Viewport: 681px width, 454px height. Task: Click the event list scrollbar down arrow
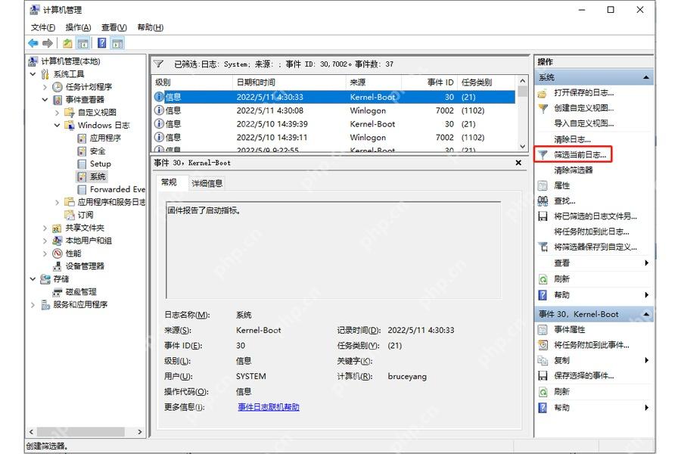[522, 146]
